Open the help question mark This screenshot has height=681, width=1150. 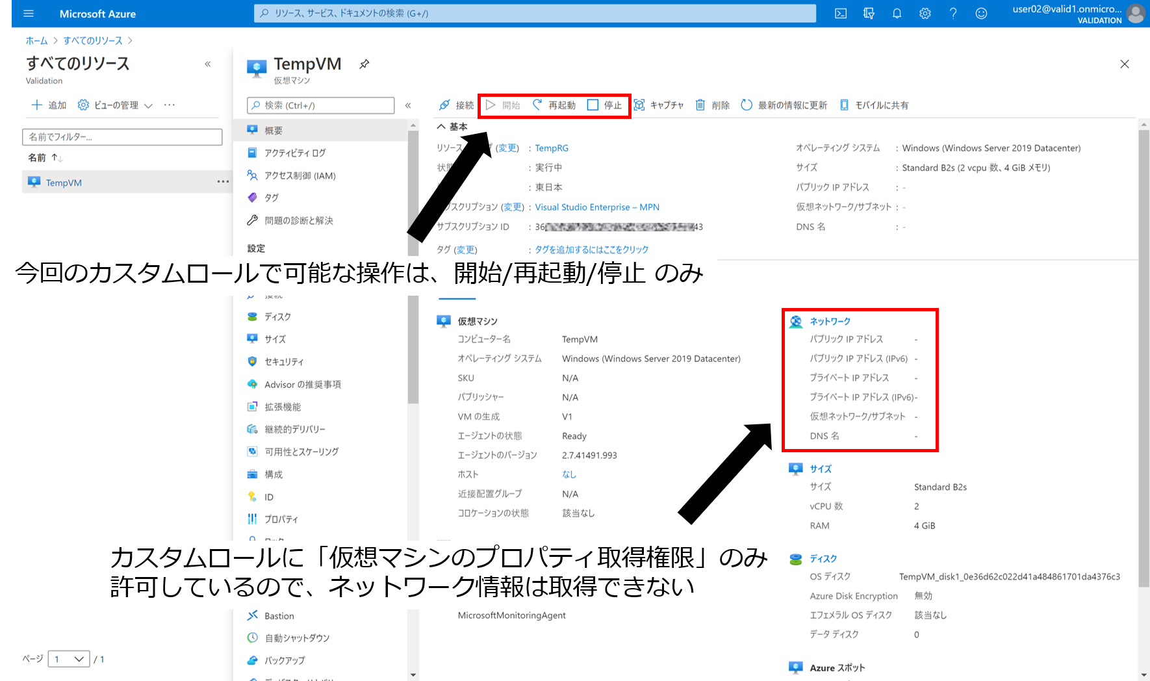[953, 14]
